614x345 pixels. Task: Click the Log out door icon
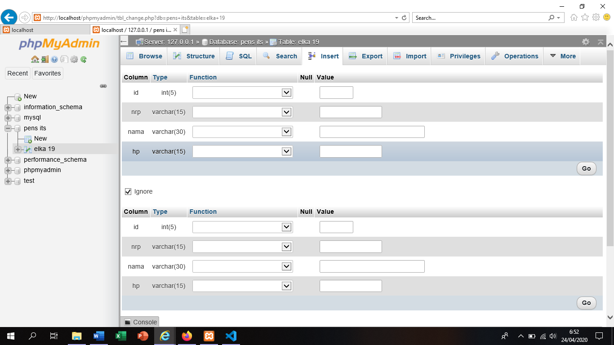(44, 59)
